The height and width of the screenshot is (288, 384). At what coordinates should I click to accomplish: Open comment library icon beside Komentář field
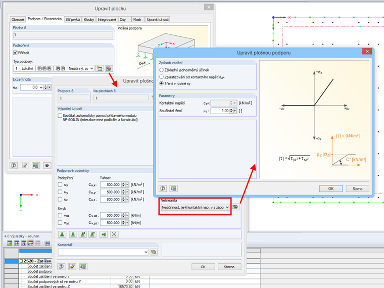[154, 252]
